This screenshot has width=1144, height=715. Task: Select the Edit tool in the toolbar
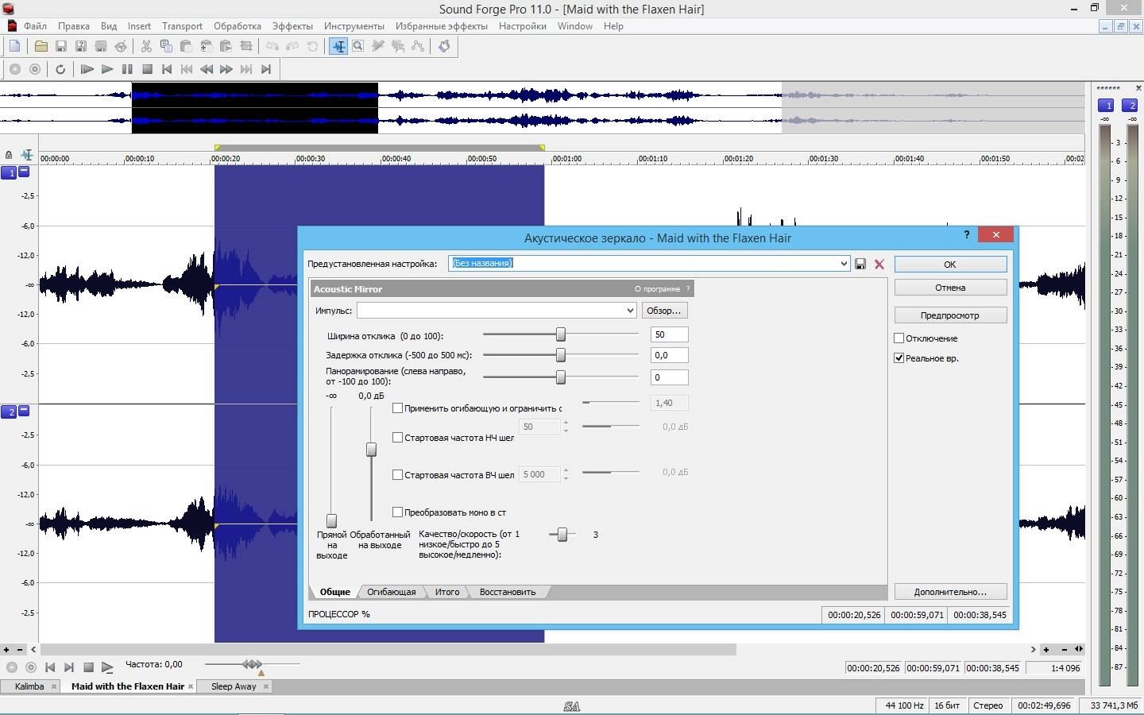pyautogui.click(x=338, y=46)
